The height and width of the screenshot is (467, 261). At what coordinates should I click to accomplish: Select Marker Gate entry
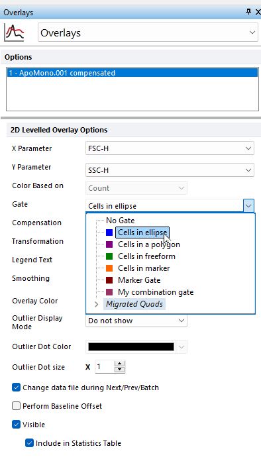(139, 280)
